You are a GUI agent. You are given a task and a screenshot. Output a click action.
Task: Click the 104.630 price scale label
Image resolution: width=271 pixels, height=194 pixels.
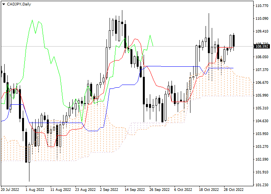pyautogui.click(x=262, y=121)
